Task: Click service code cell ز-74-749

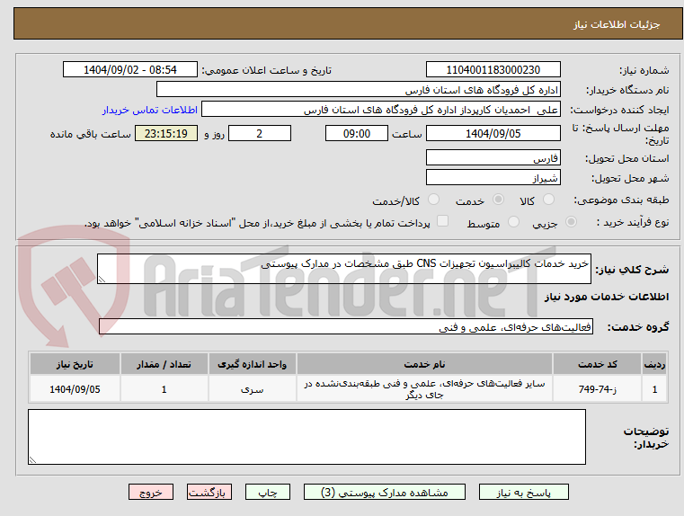Action: pyautogui.click(x=597, y=389)
